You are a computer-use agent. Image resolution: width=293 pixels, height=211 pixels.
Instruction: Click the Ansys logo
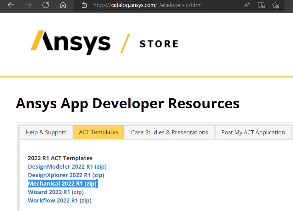click(x=70, y=43)
